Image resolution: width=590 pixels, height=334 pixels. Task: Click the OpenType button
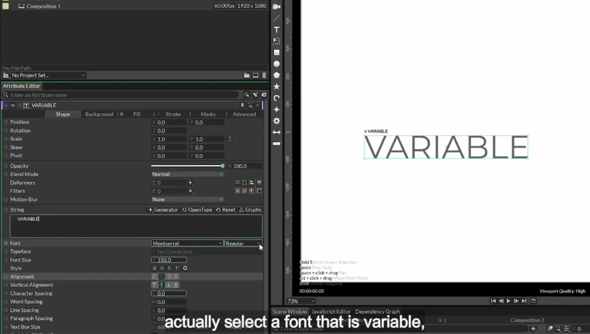pos(197,210)
